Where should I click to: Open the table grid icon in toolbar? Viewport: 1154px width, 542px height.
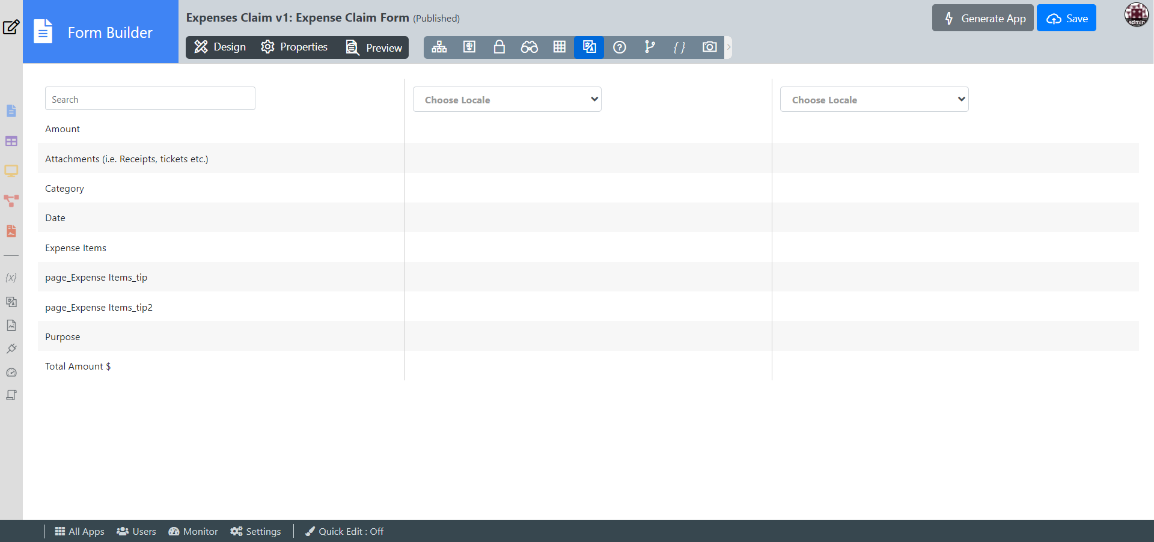coord(560,47)
